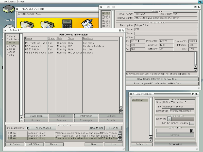203x152 pixels.
Task: Select PCI address 00.0a.0 in the list
Action: click(106, 16)
